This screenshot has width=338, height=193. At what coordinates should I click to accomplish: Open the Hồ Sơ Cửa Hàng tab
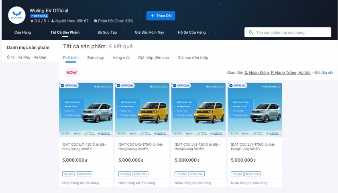pos(191,33)
